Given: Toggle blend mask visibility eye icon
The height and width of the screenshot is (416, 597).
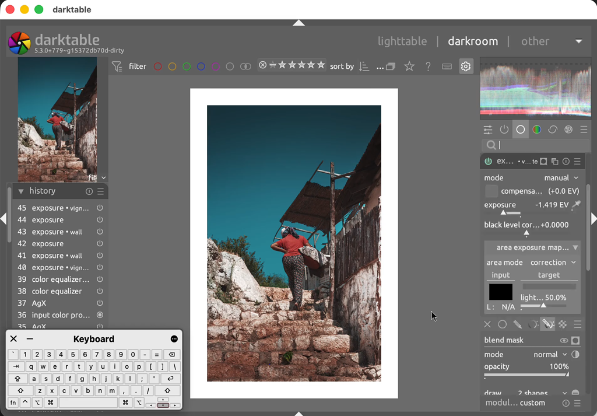Looking at the screenshot, I should click(563, 340).
